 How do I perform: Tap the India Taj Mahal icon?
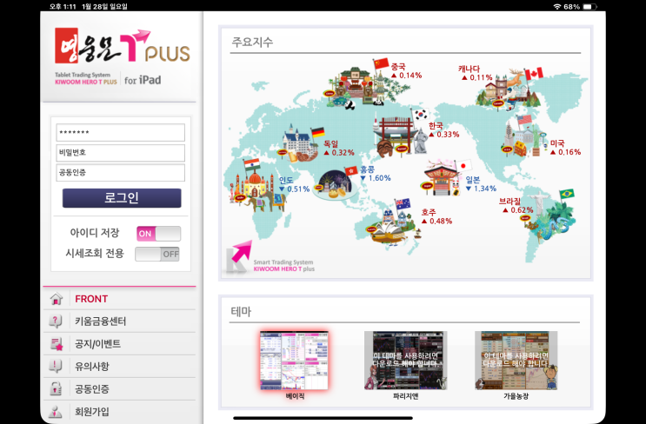pyautogui.click(x=257, y=186)
